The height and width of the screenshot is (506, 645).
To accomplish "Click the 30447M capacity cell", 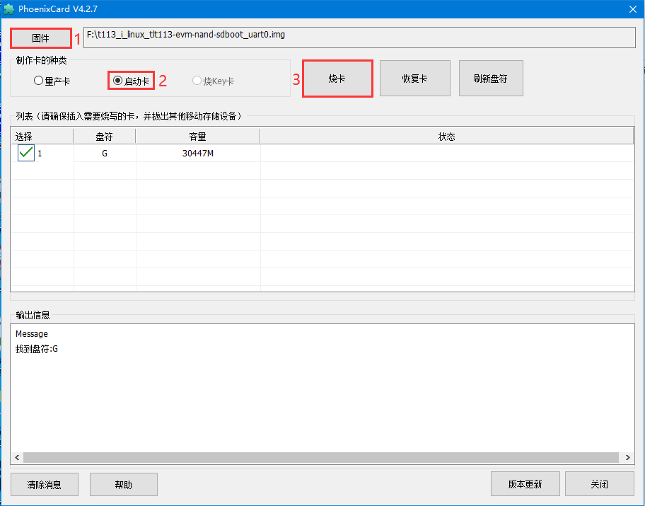I will (198, 153).
